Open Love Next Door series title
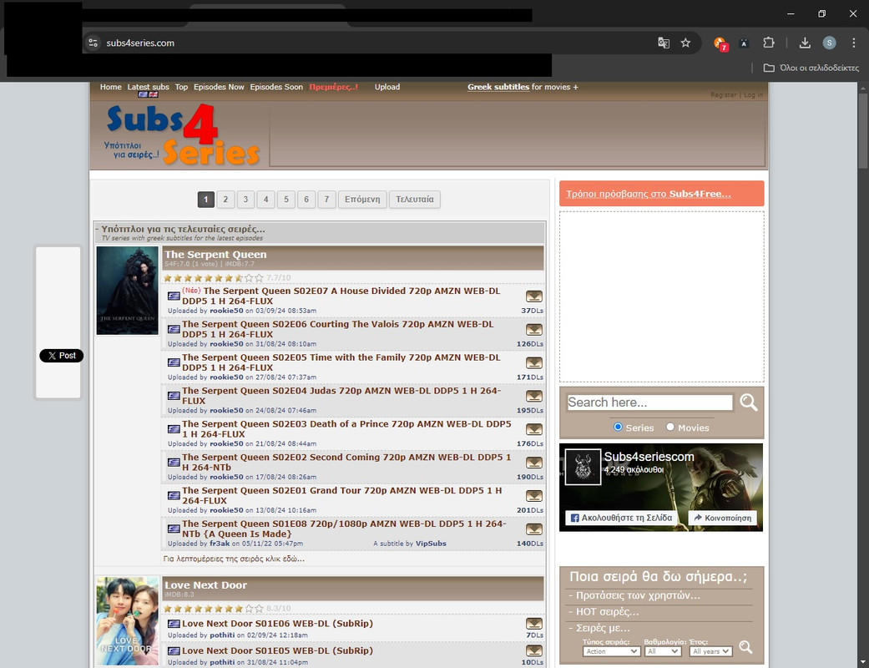The height and width of the screenshot is (668, 869). pos(205,584)
